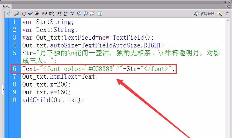Click the Insert Target Path crosshair icon
The height and width of the screenshot is (138, 232).
point(24,14)
